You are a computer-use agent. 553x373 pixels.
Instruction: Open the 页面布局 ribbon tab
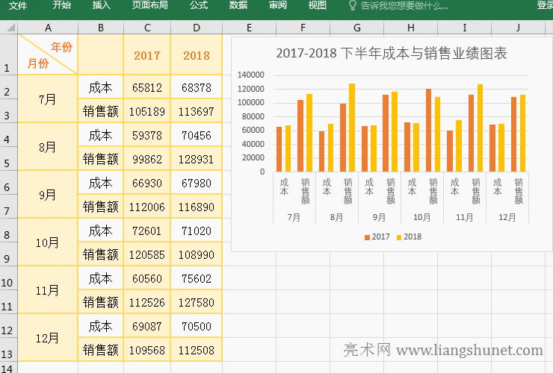[149, 5]
